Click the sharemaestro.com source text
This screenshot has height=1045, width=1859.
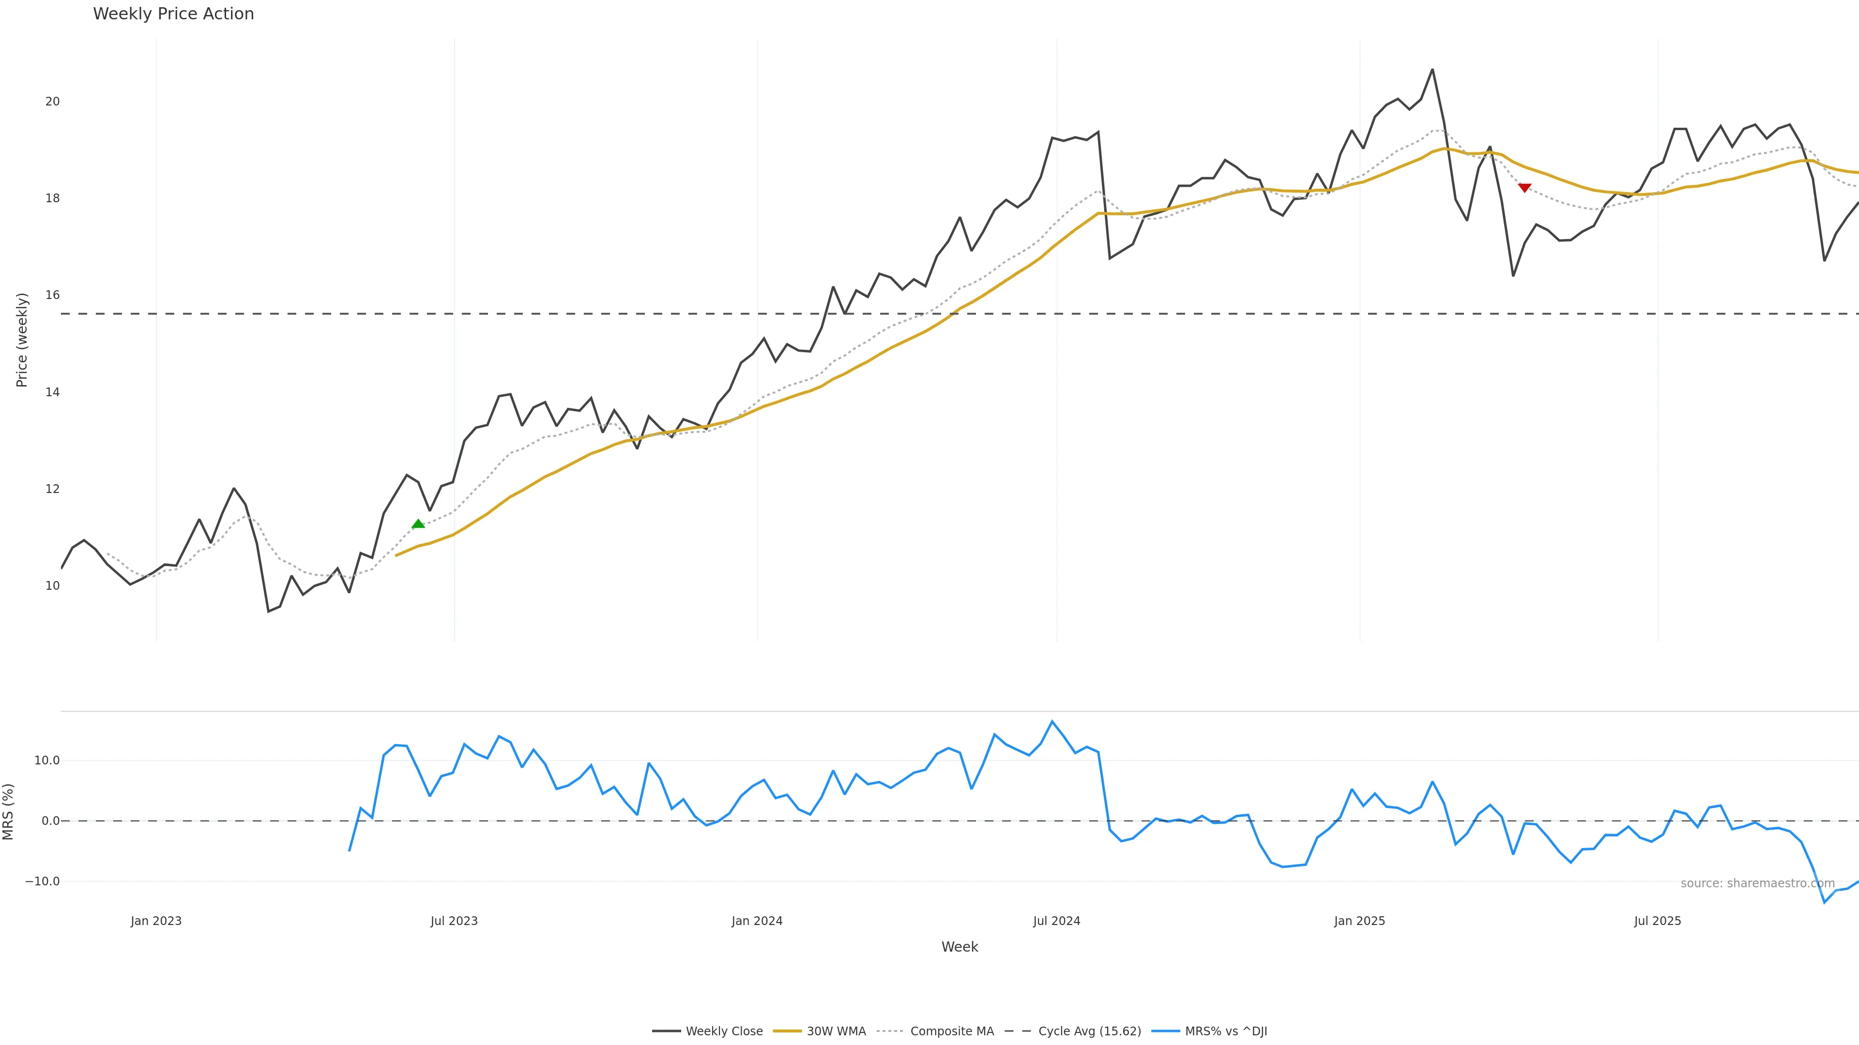pyautogui.click(x=1757, y=883)
